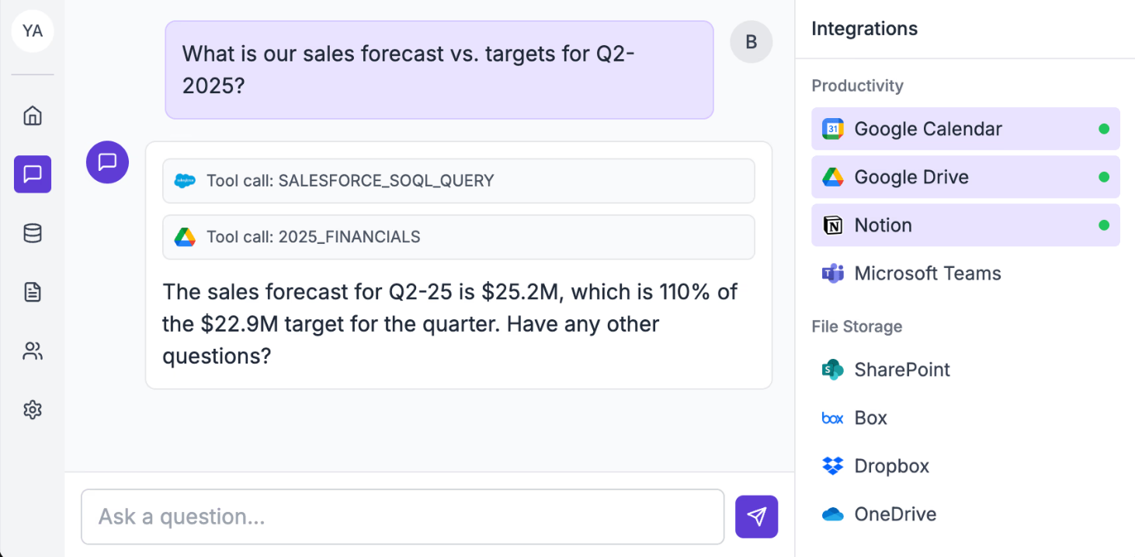Open the settings gear icon
This screenshot has height=557, width=1135.
coord(33,409)
